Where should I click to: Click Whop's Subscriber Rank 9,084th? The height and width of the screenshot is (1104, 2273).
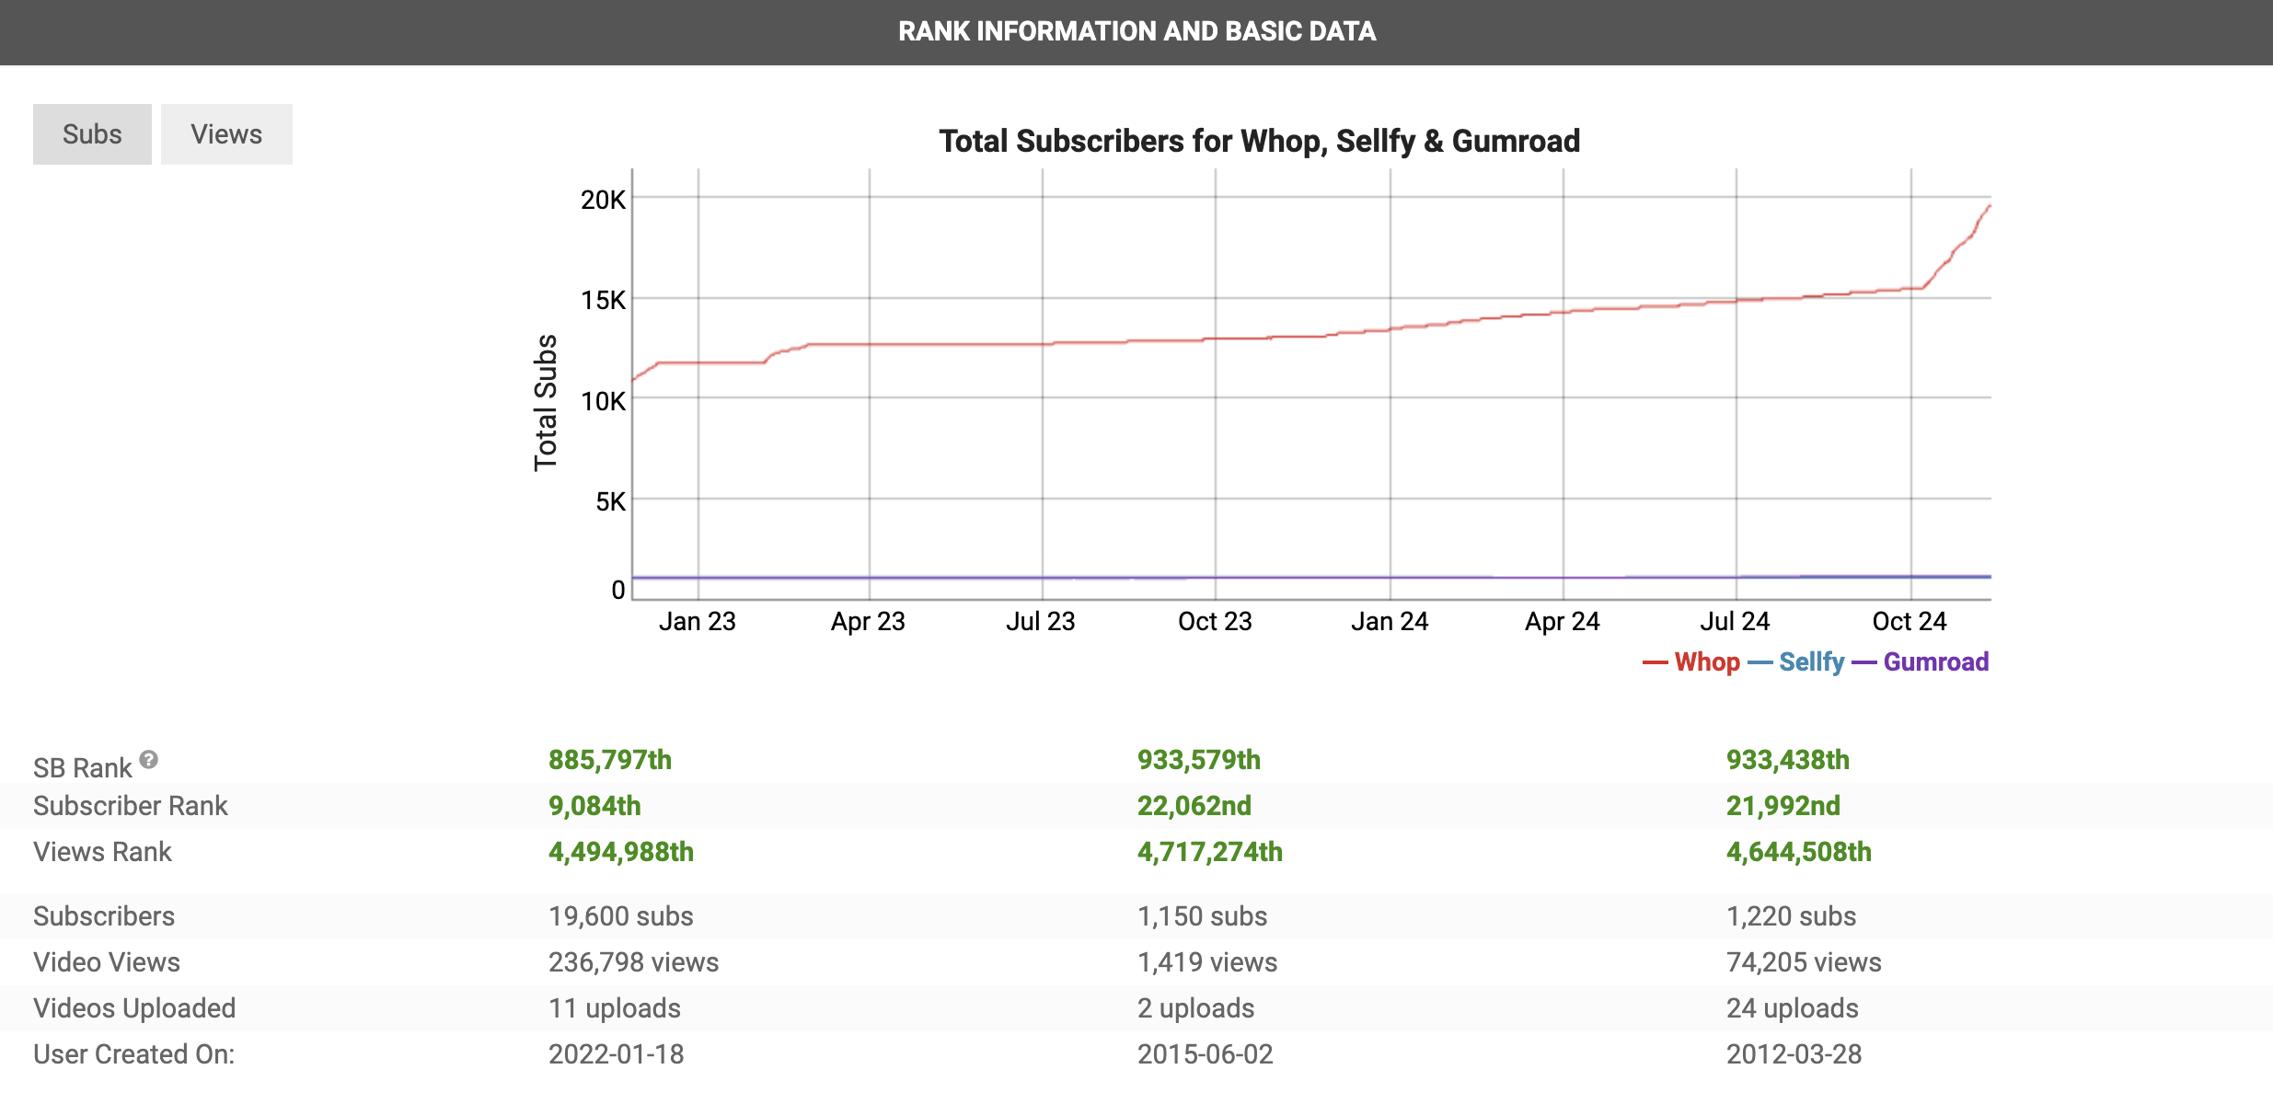click(594, 805)
